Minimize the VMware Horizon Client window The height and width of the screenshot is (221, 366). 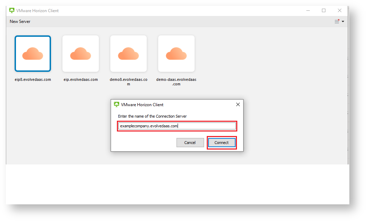click(x=308, y=10)
